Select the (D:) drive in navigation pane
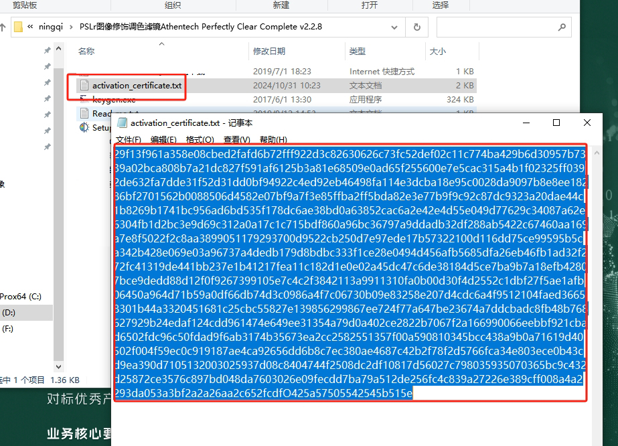This screenshot has width=618, height=446. click(x=9, y=313)
